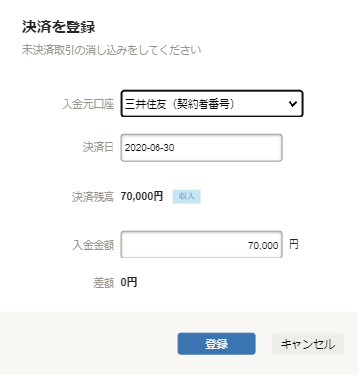
Task: Click the 入金金額 label
Action: 94,245
